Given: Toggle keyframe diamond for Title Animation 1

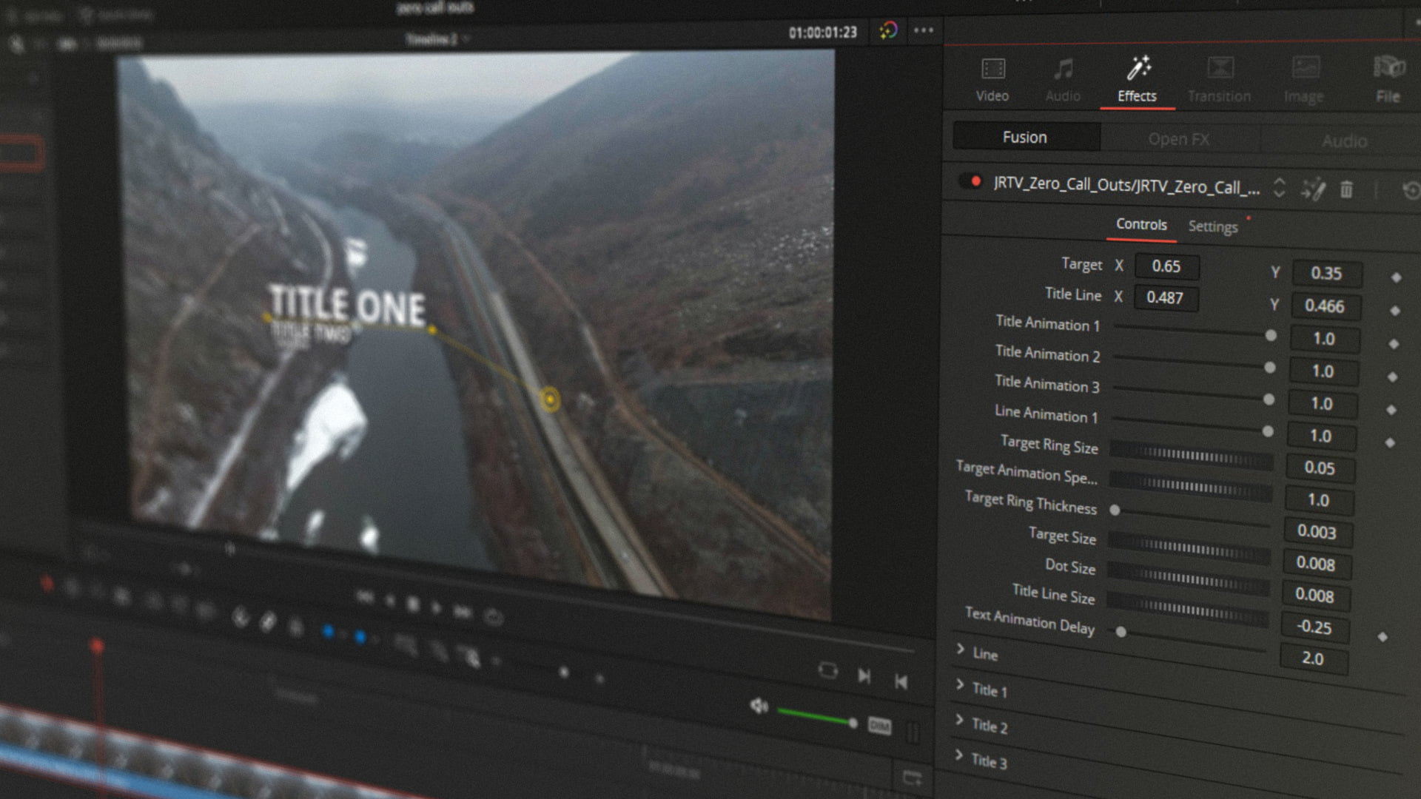Looking at the screenshot, I should click(1394, 344).
